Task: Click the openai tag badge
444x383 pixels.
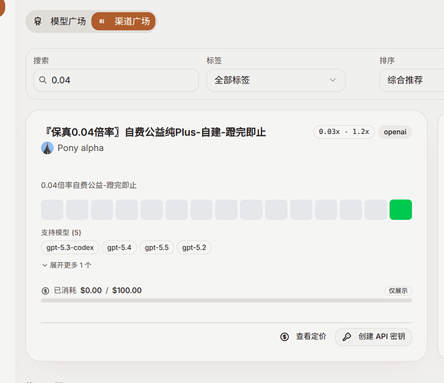Action: click(x=395, y=132)
